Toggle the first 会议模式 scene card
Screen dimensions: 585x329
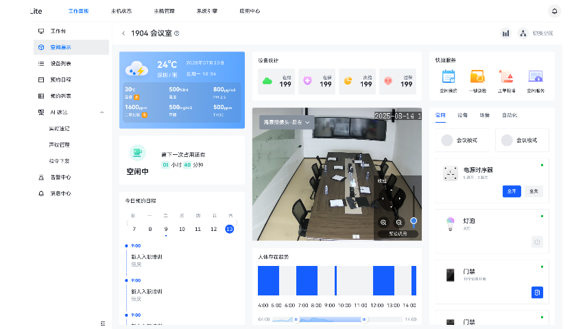coord(462,141)
